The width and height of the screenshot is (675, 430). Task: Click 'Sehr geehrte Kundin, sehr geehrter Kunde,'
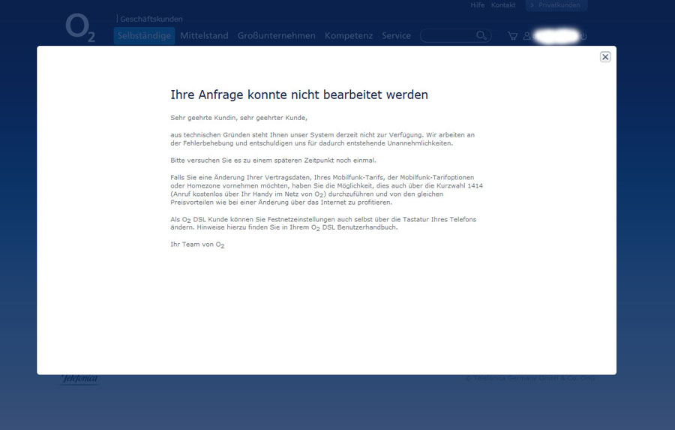[239, 118]
